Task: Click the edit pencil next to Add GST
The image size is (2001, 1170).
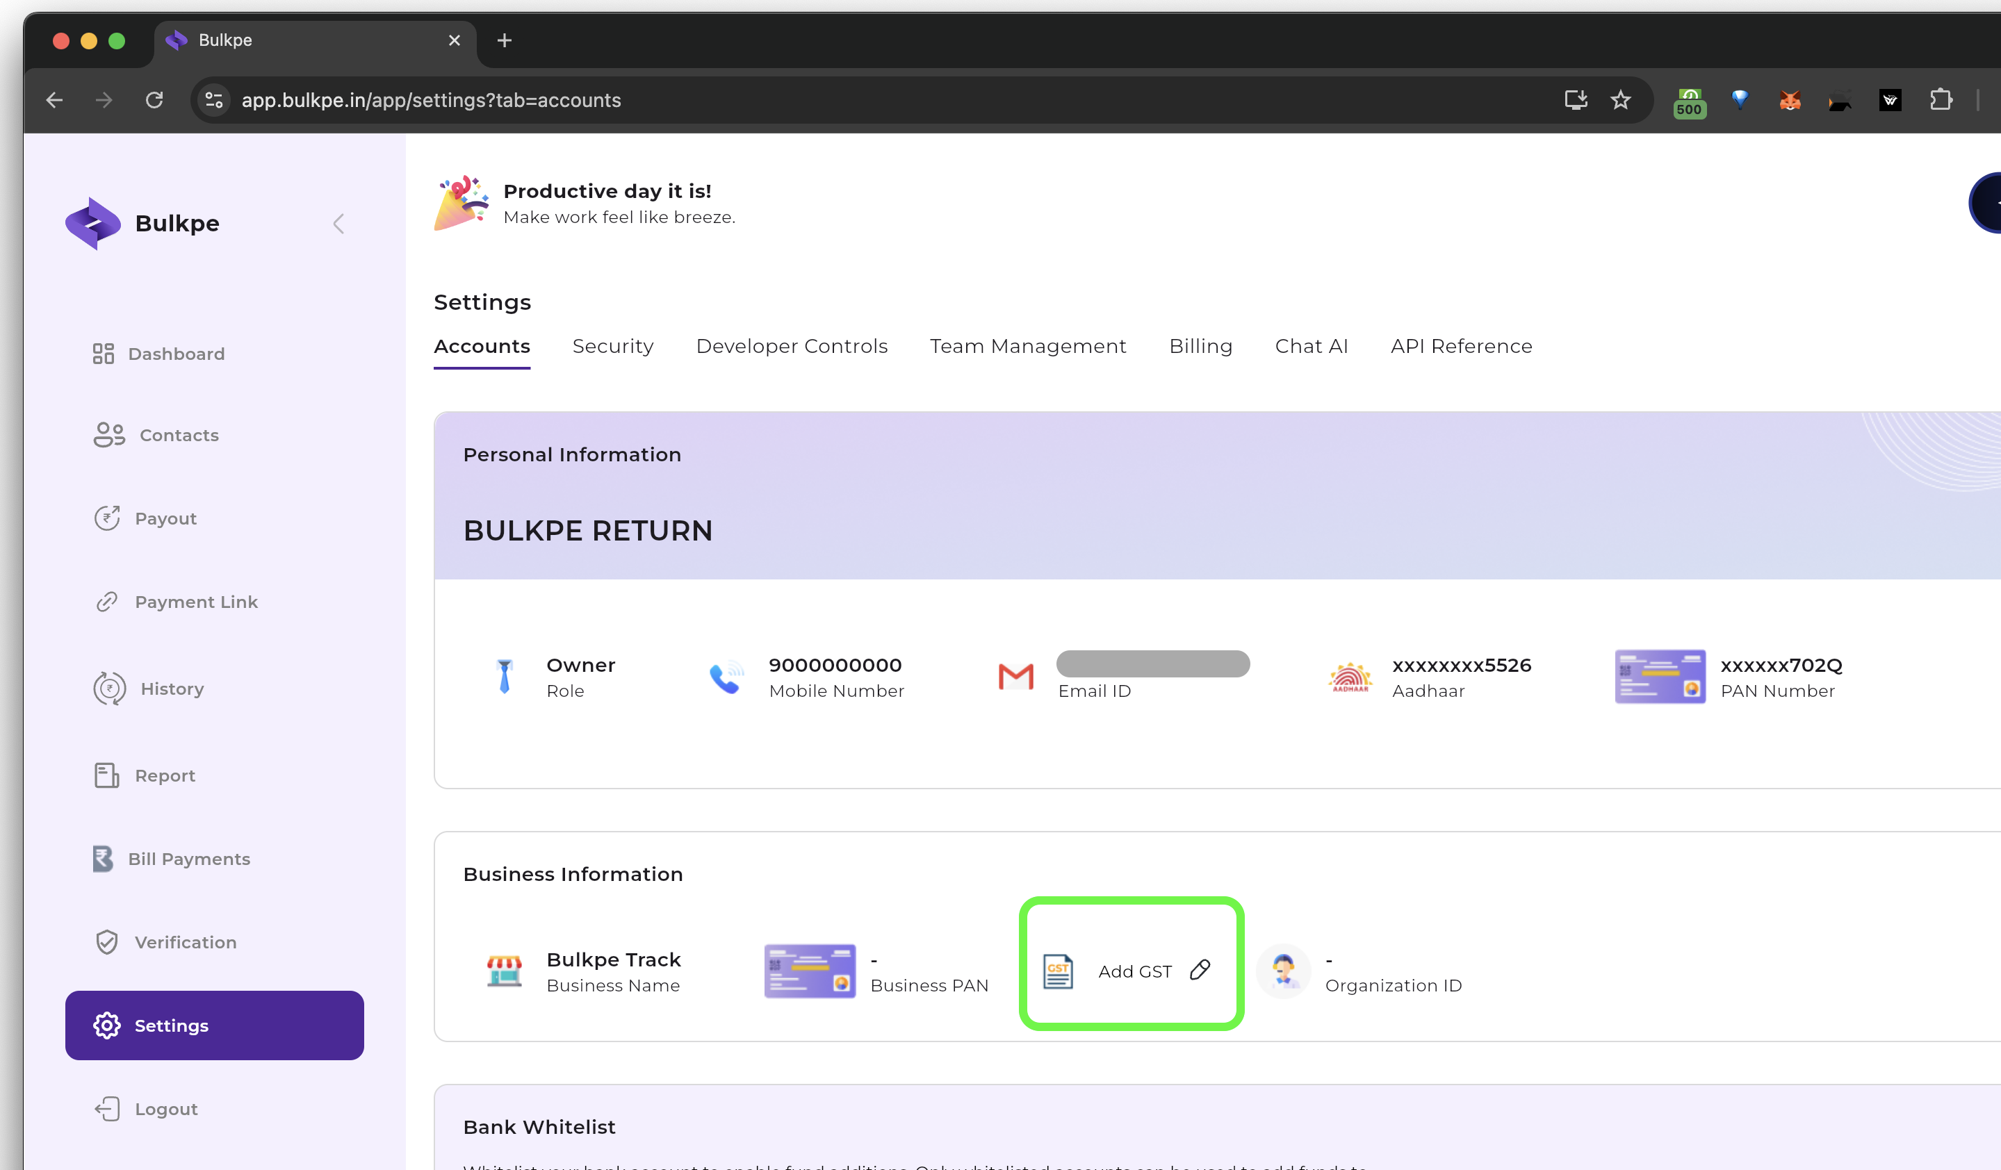Action: pyautogui.click(x=1200, y=970)
